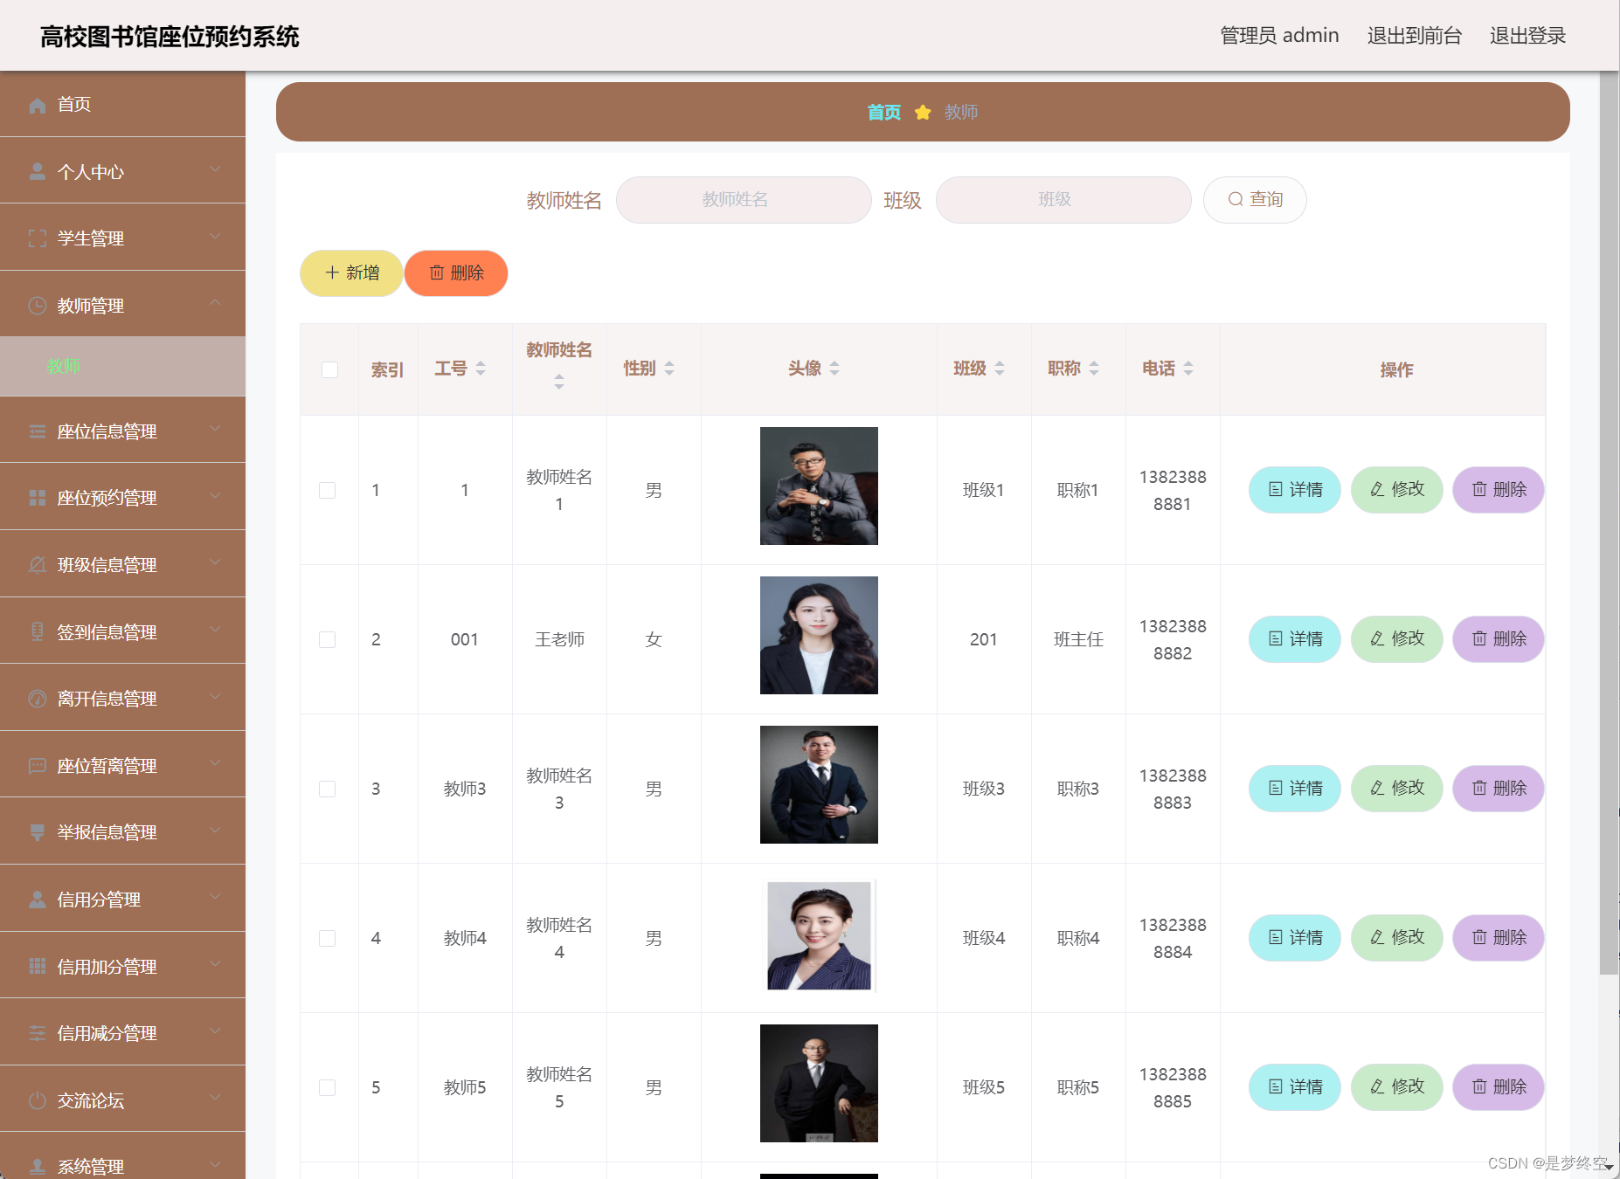Select the 首页 home icon in sidebar
The width and height of the screenshot is (1620, 1179).
(38, 104)
